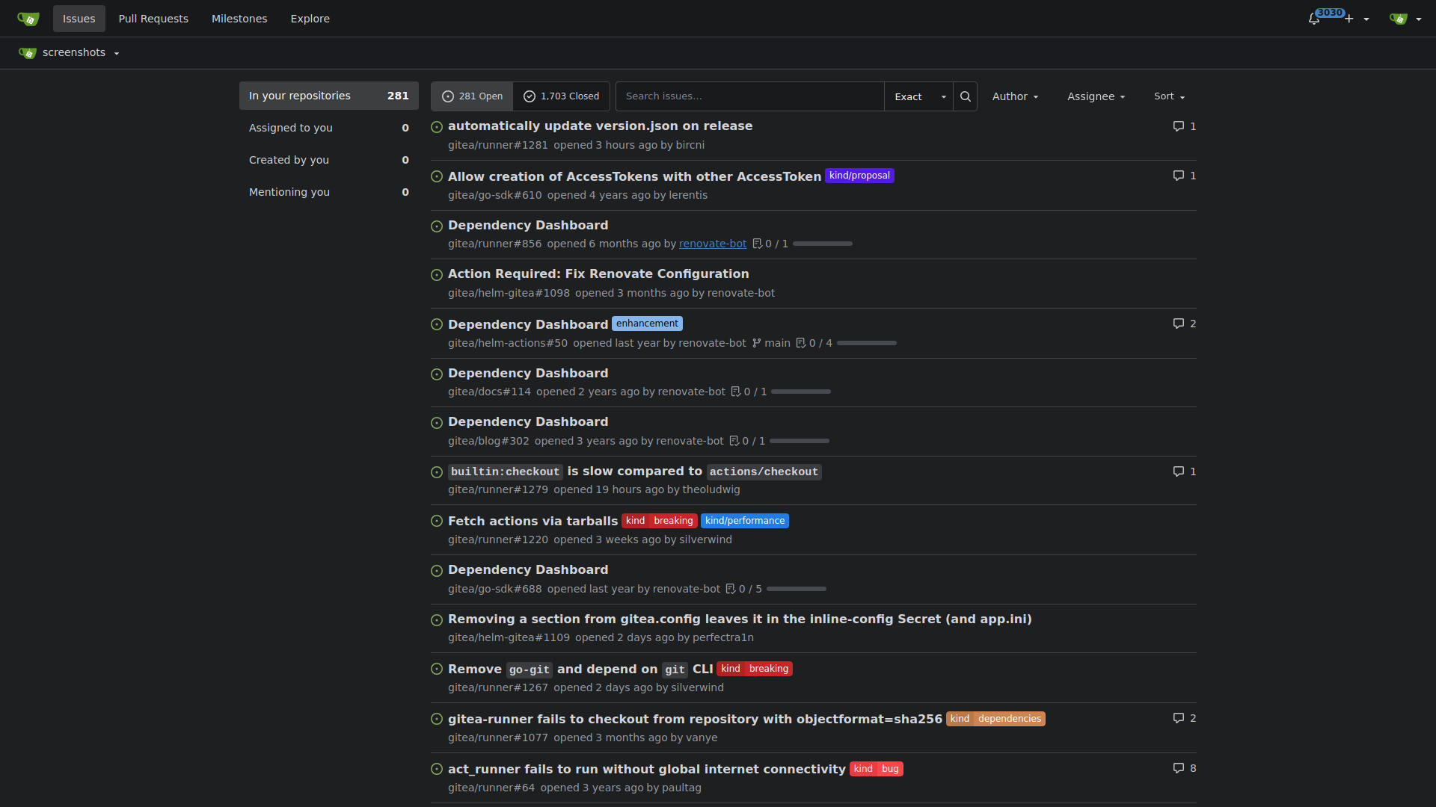Focus the Search issues input field
The height and width of the screenshot is (807, 1436).
[749, 96]
